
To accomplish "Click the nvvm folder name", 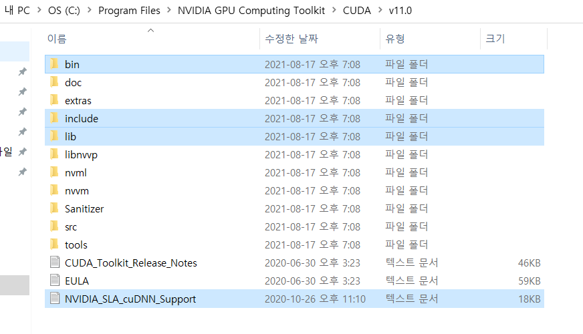I will 77,191.
